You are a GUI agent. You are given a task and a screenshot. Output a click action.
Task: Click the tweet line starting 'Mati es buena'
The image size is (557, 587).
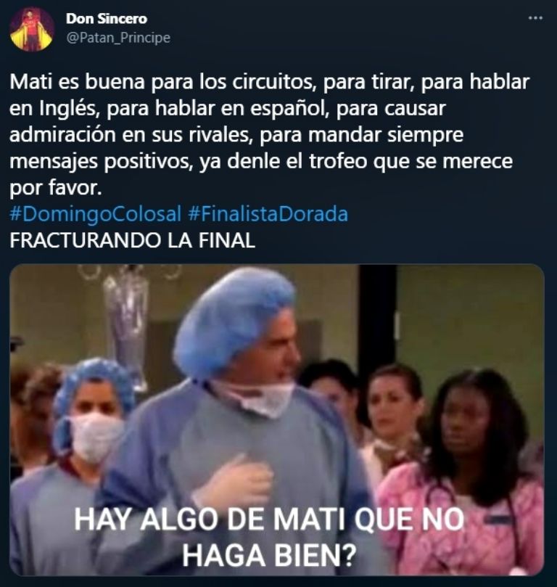point(269,82)
